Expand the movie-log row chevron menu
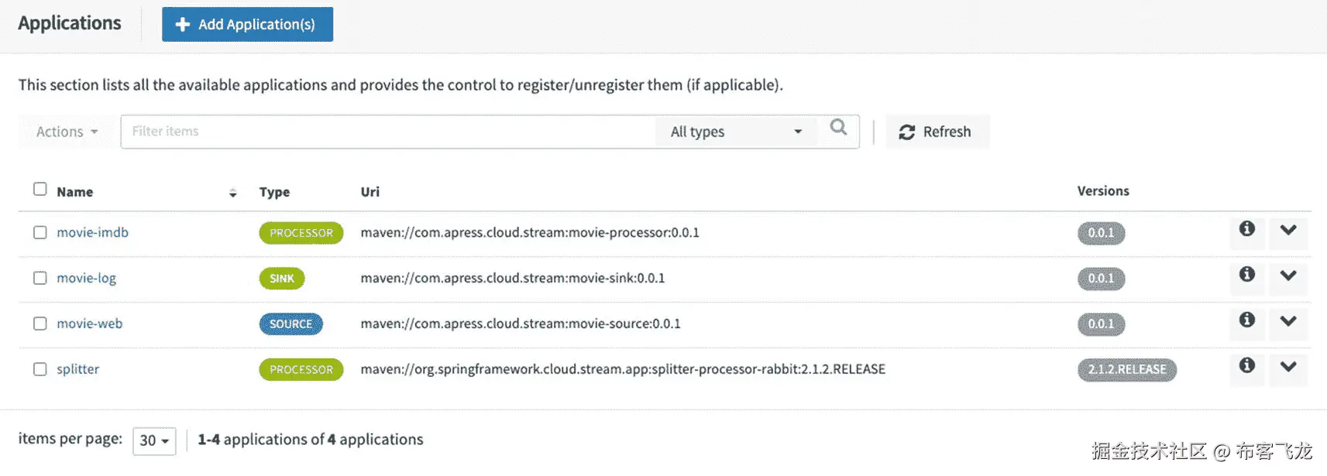Image resolution: width=1327 pixels, height=476 pixels. [1287, 276]
